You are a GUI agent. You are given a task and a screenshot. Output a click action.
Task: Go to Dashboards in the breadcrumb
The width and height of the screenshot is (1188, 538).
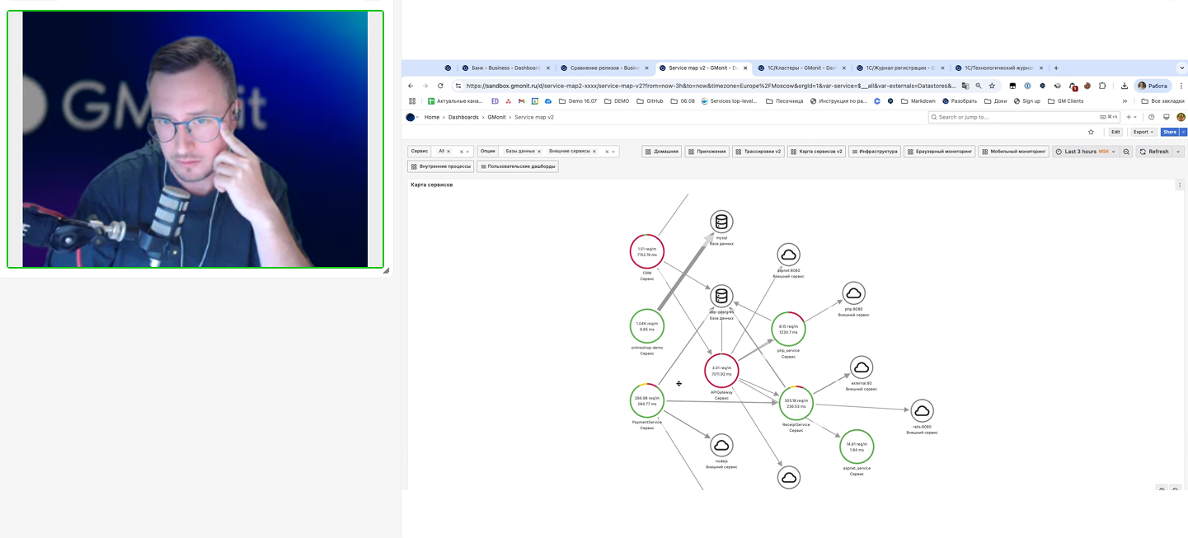pos(463,117)
